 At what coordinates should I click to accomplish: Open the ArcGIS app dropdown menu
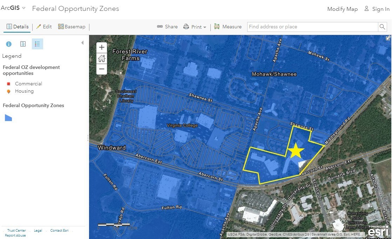pos(13,8)
